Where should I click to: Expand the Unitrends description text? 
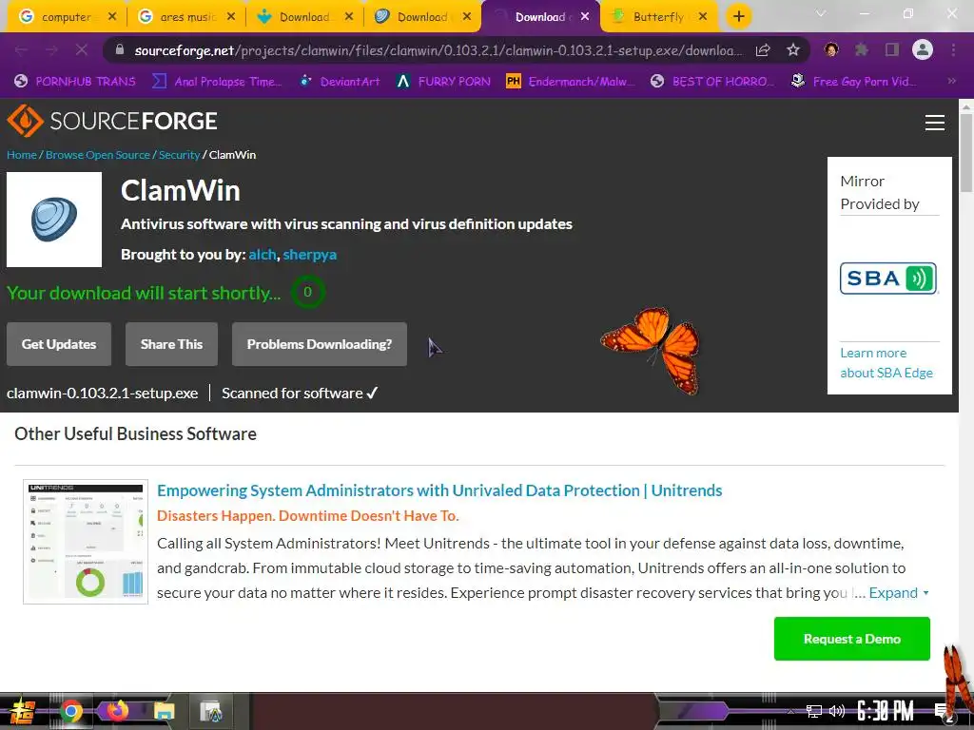(899, 593)
